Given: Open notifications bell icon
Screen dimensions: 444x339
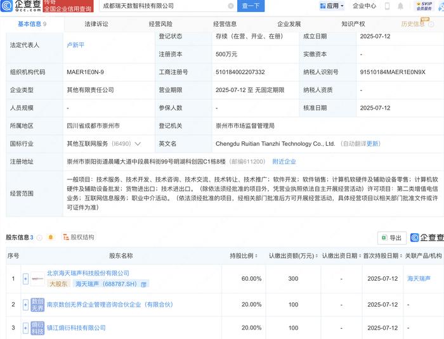Looking at the screenshot, I should pyautogui.click(x=400, y=6).
